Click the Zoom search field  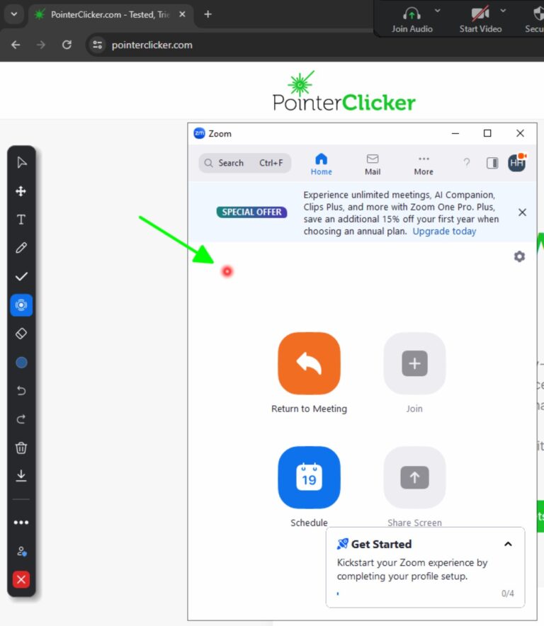(245, 163)
